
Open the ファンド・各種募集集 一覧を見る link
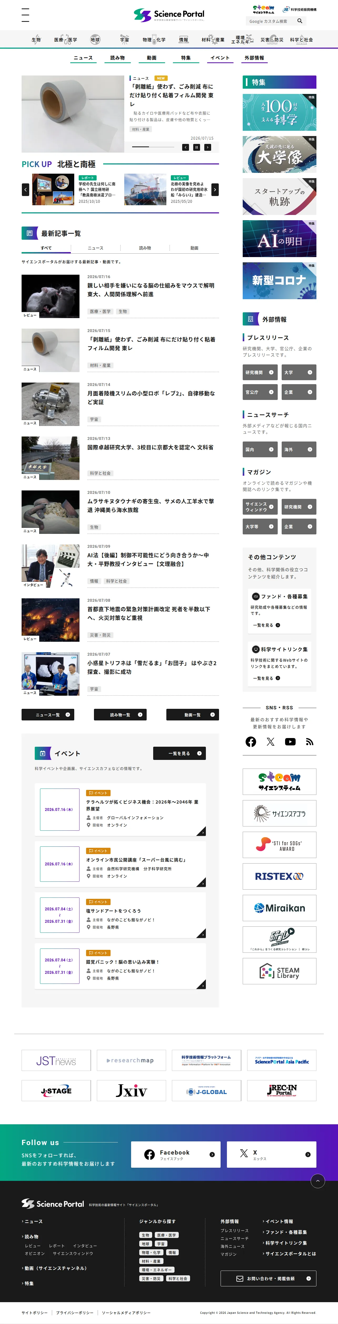tap(266, 625)
